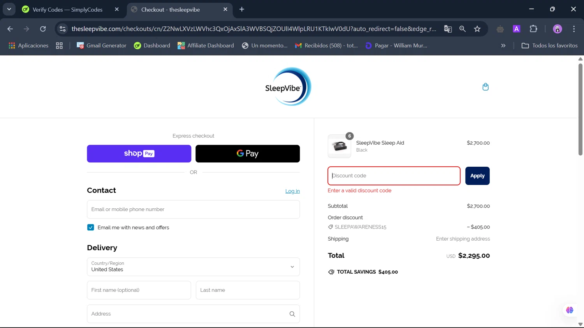This screenshot has height=328, width=584.
Task: Open the tab search dropdown arrow
Action: point(9,9)
